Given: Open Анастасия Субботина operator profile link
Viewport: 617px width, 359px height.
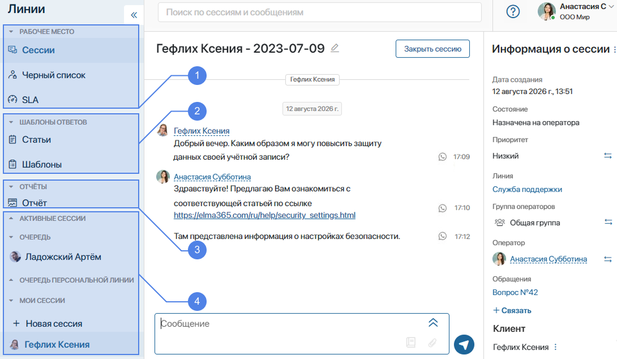Looking at the screenshot, I should click(549, 259).
